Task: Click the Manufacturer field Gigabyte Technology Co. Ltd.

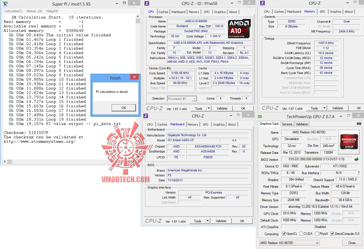Action: pos(208,135)
